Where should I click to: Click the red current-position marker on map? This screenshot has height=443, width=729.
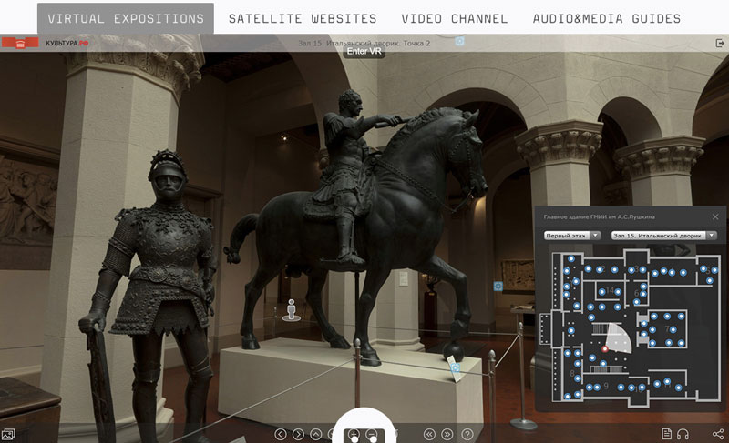pyautogui.click(x=604, y=347)
